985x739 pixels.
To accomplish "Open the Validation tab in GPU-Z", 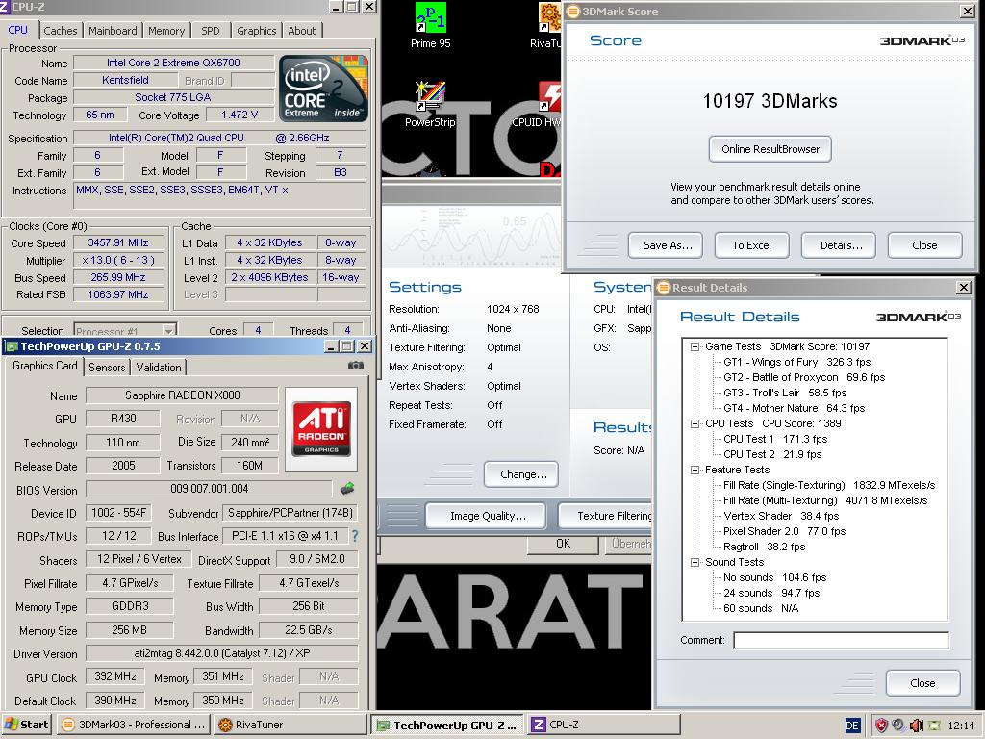I will tap(159, 367).
